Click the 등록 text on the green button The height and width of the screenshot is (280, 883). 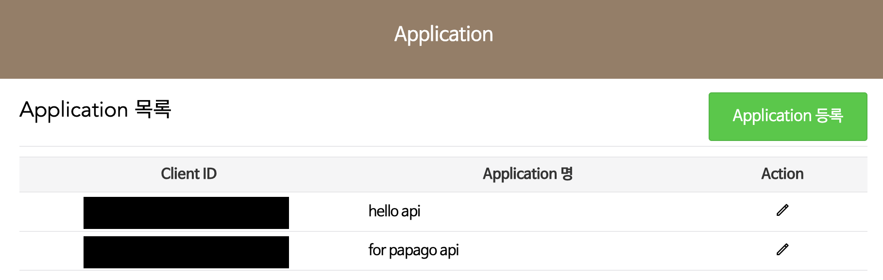(829, 116)
